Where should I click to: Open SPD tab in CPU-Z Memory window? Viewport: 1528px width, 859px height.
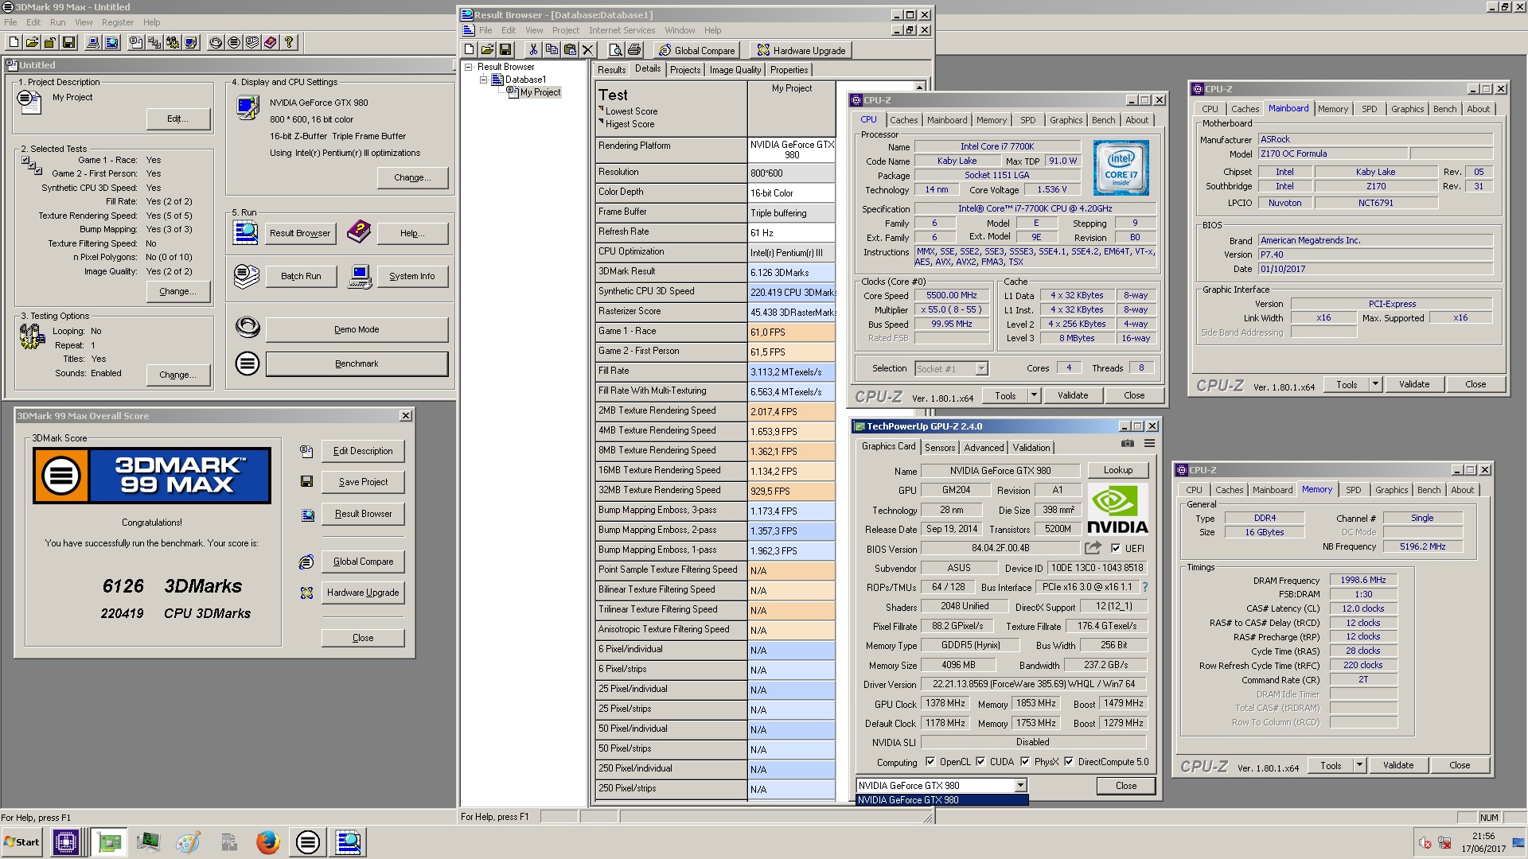[1354, 490]
